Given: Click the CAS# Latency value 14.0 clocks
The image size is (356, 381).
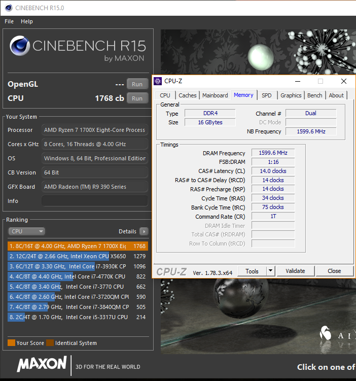Looking at the screenshot, I should coord(273,171).
